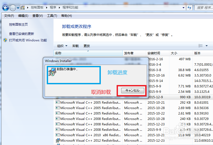Click icon of Visual C++ 2008 dated 2015-12-23
This screenshot has height=145, width=213.
pyautogui.click(x=58, y=124)
